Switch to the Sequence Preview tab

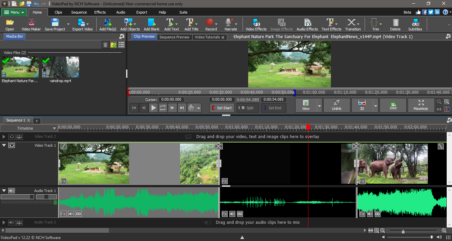point(174,37)
